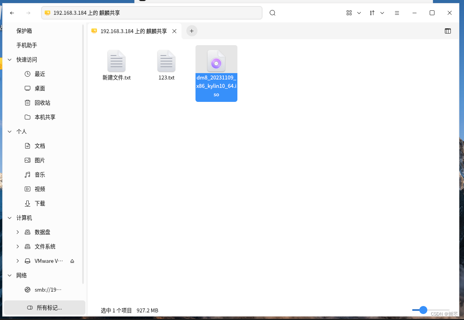The width and height of the screenshot is (464, 320).
Task: Open 回收站 trash
Action: point(42,103)
